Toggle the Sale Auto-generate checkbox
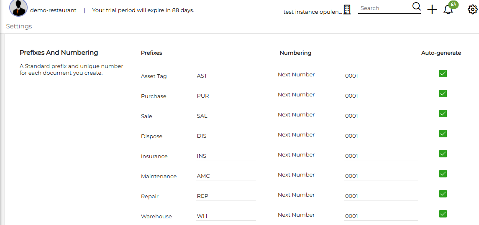 (x=443, y=114)
